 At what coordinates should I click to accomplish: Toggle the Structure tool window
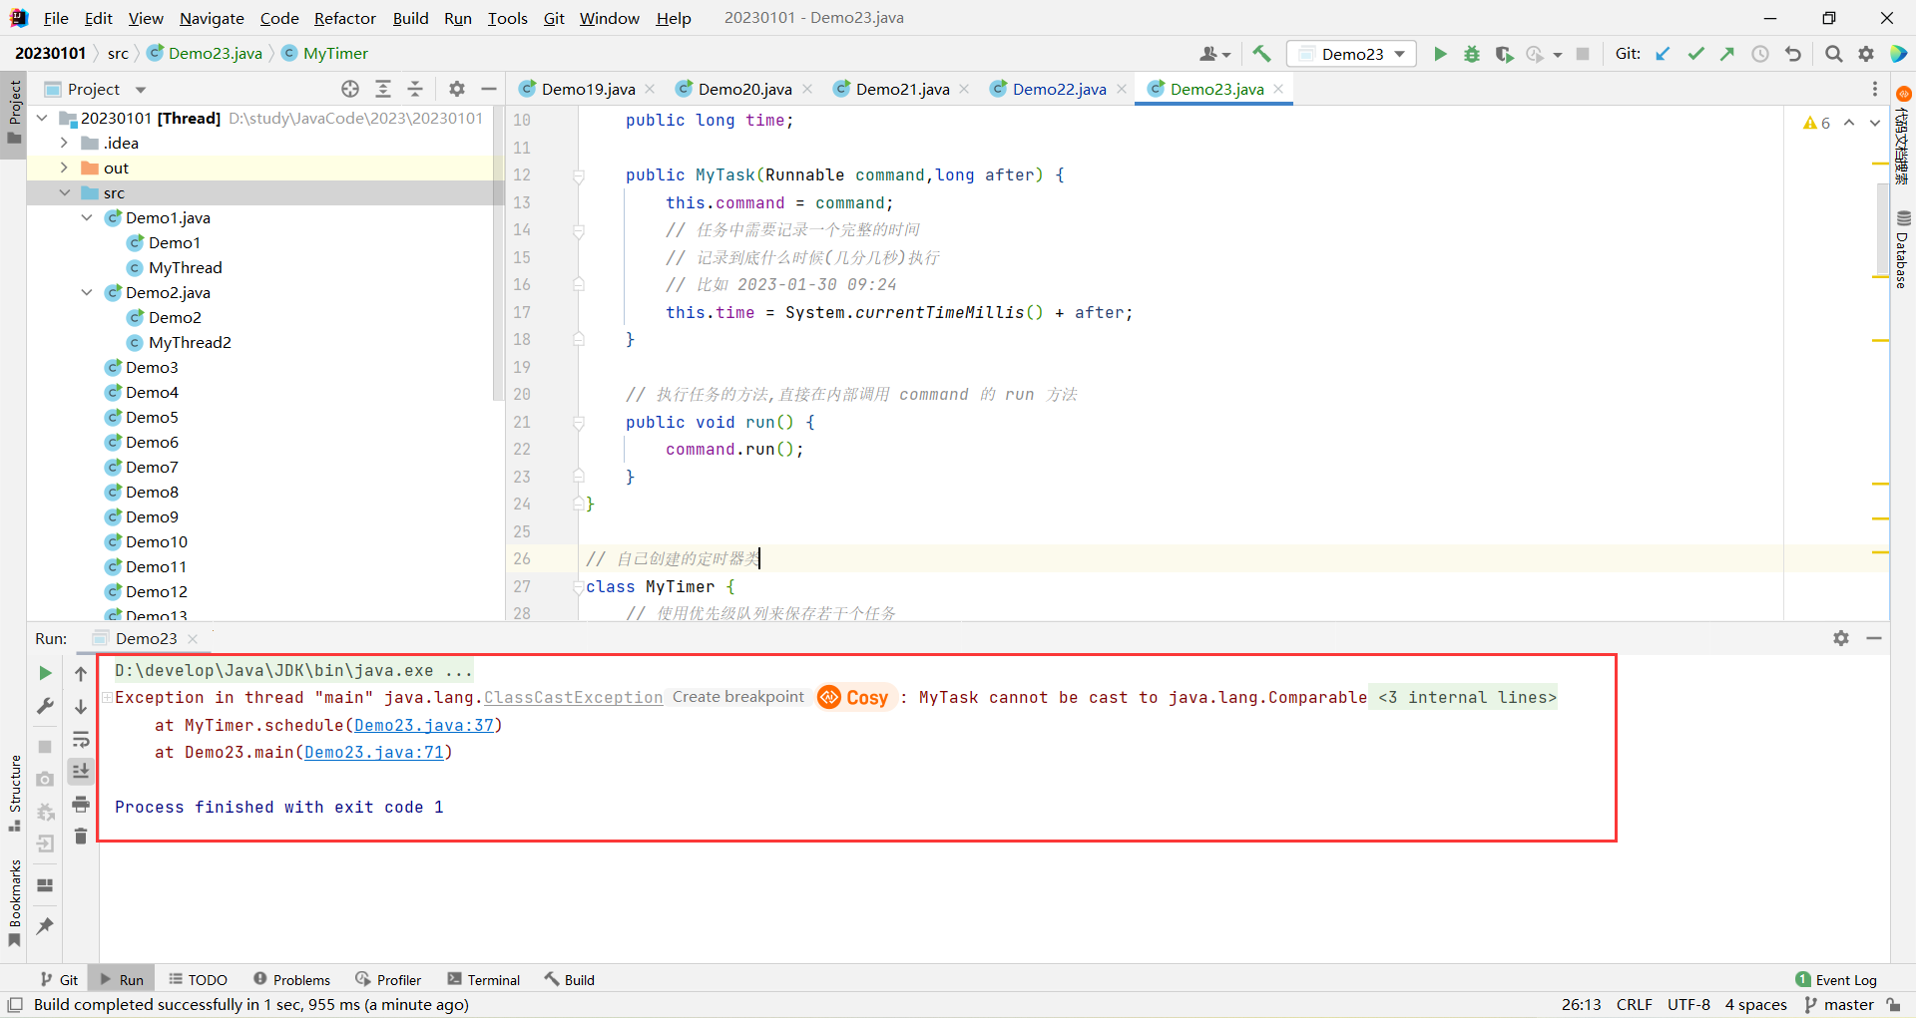[x=14, y=794]
